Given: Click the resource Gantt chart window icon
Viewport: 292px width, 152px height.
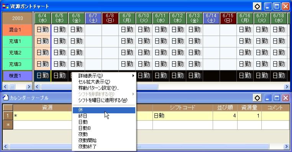Looking at the screenshot, I should pyautogui.click(x=5, y=7).
